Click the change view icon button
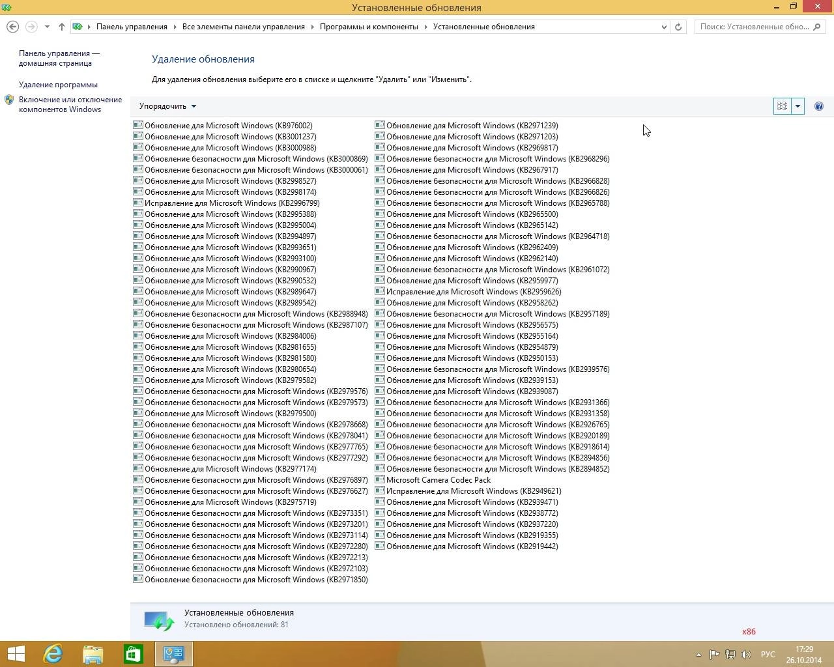This screenshot has width=834, height=667. click(782, 106)
